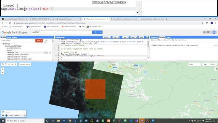The height and width of the screenshot is (123, 218).
Task: Select the draw rectangle tool on map
Action: pos(15,64)
